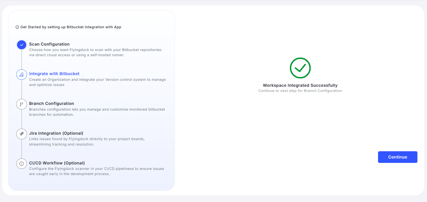
Task: Select Jira Integration (Optional) step title
Action: [56, 133]
